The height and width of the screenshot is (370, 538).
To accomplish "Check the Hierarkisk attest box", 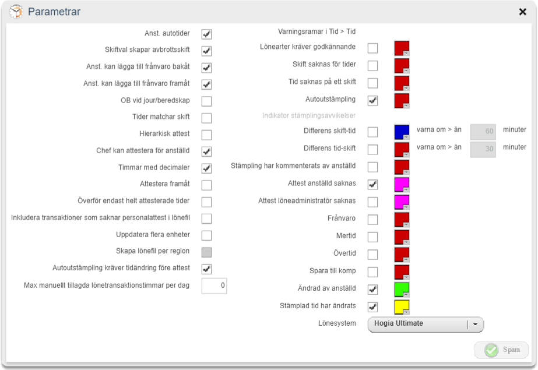I will (x=206, y=135).
